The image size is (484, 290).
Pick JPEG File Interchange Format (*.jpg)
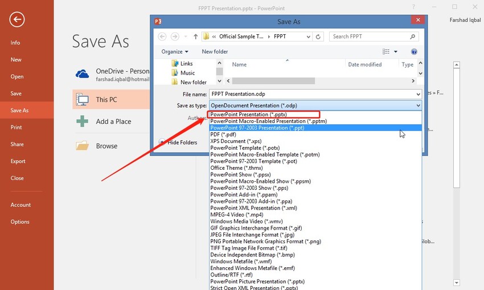coord(315,235)
